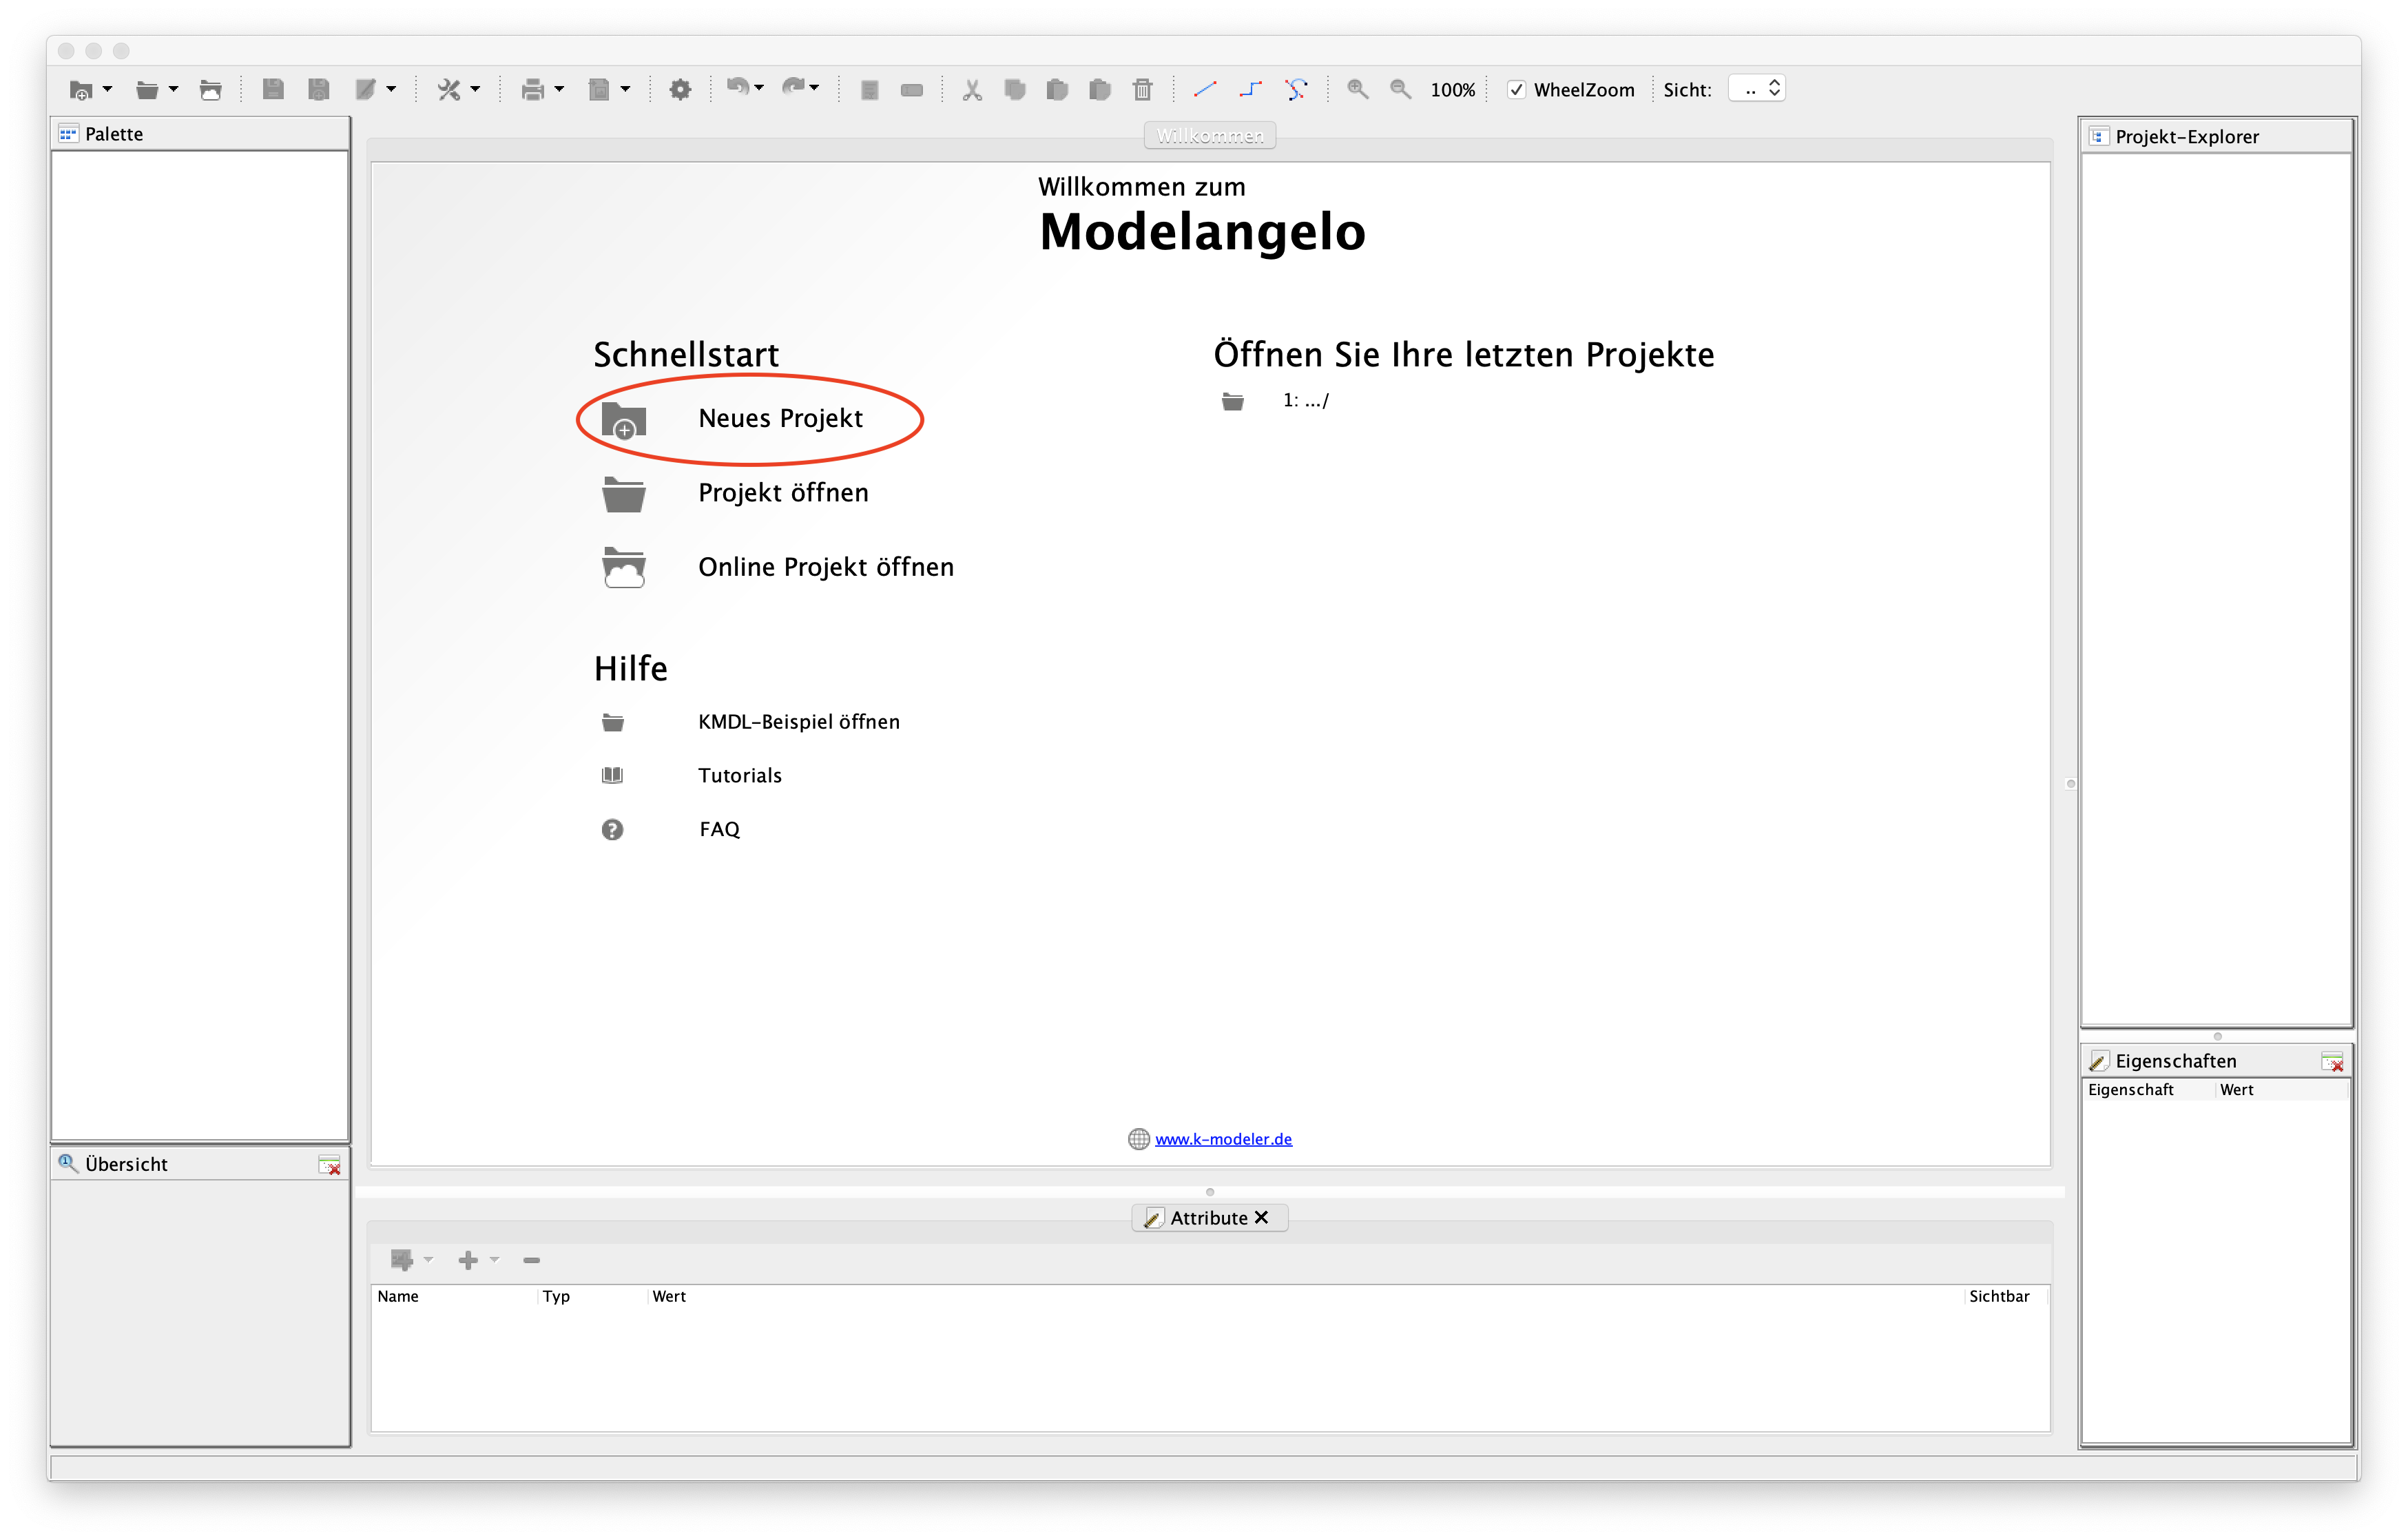Expand the new project toolbar dropdown arrow
Image resolution: width=2408 pixels, height=1540 pixels.
pos(108,89)
